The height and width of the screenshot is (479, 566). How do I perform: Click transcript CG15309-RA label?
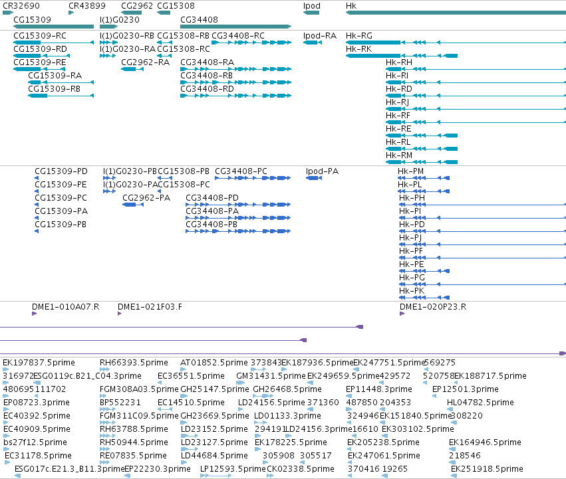coord(55,76)
